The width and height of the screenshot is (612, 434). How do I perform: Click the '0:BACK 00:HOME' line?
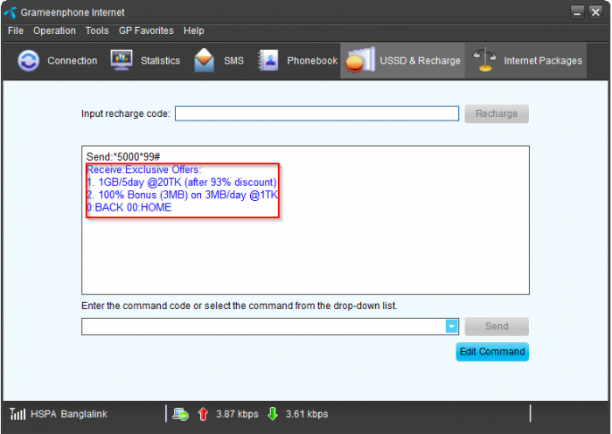pyautogui.click(x=129, y=208)
